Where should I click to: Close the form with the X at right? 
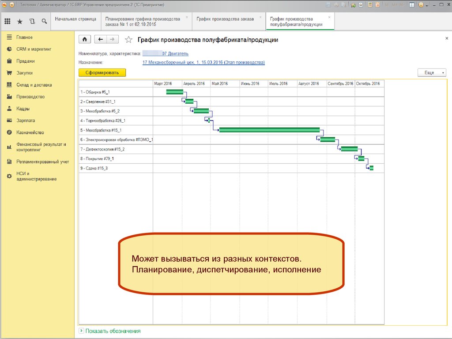[x=447, y=38]
